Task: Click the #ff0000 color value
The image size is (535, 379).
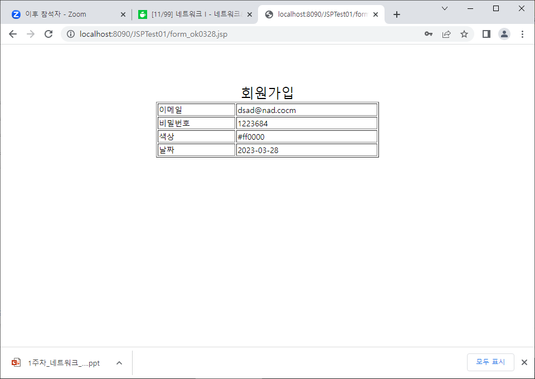Action: pos(251,137)
